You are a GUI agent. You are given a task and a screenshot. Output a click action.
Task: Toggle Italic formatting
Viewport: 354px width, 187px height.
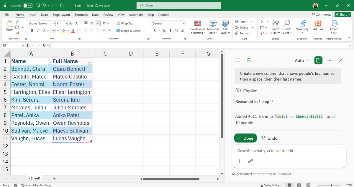point(38,31)
